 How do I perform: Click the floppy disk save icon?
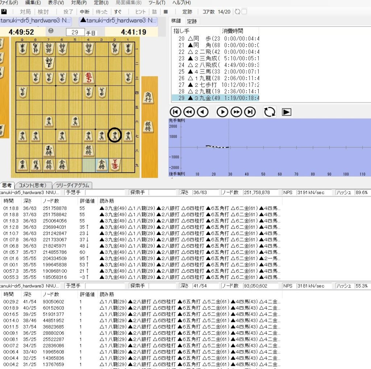pyautogui.click(x=5, y=12)
